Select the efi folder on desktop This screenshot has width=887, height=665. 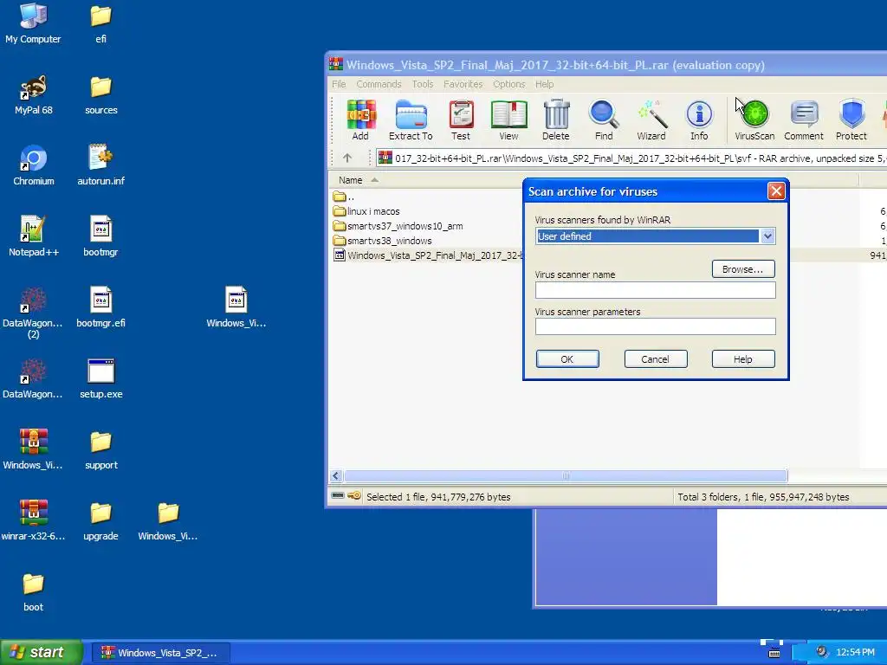point(100,23)
